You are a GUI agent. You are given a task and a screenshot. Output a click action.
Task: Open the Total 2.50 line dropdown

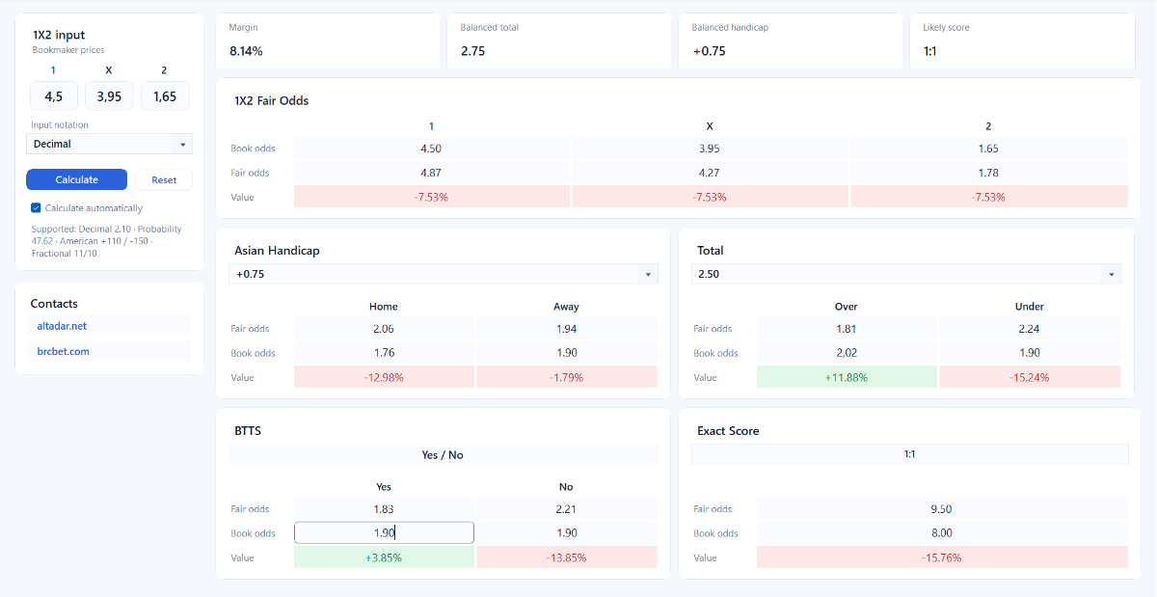click(x=906, y=274)
